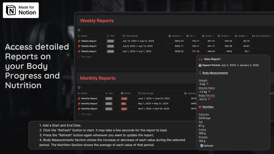Click date 'July 8, 2024 → July 14, 2024'
Image resolution: width=274 pixels, height=154 pixels.
coord(137,46)
